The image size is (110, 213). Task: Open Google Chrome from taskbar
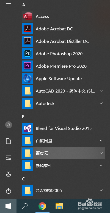pos(42,206)
